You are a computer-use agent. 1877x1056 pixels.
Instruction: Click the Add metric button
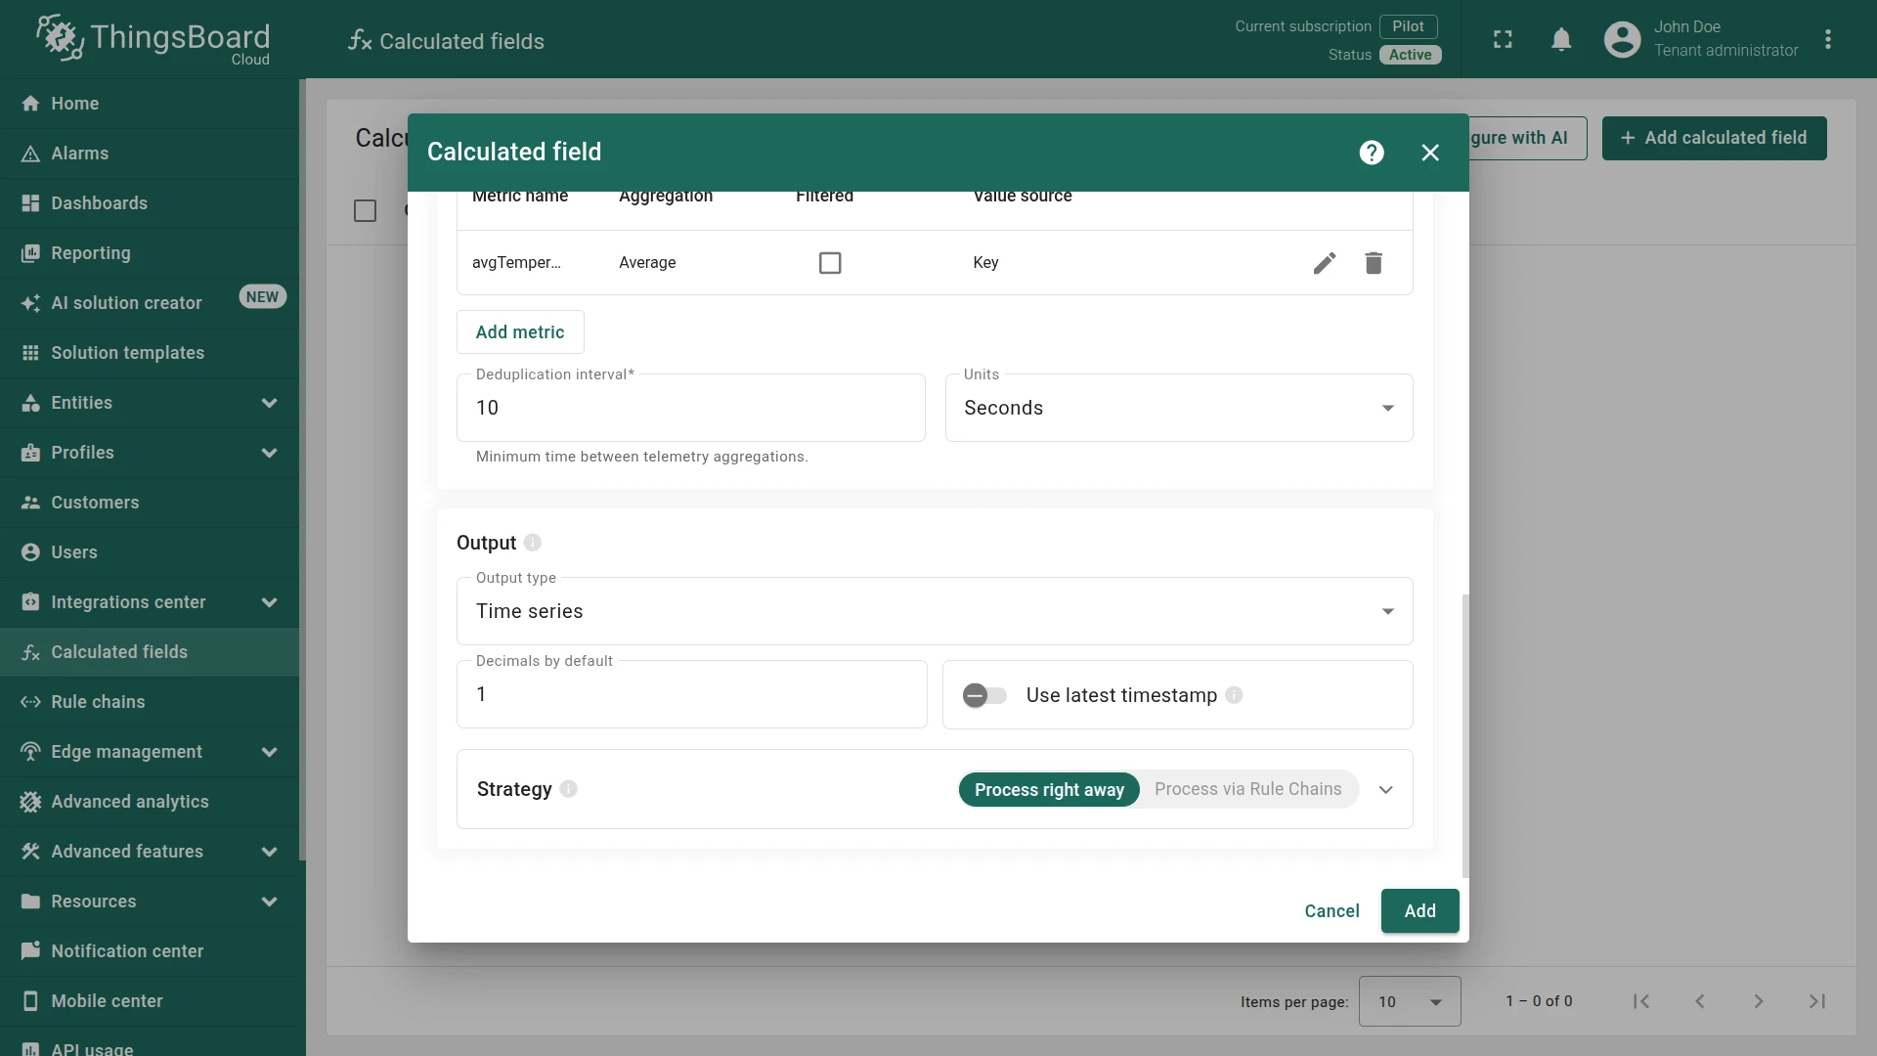(520, 332)
